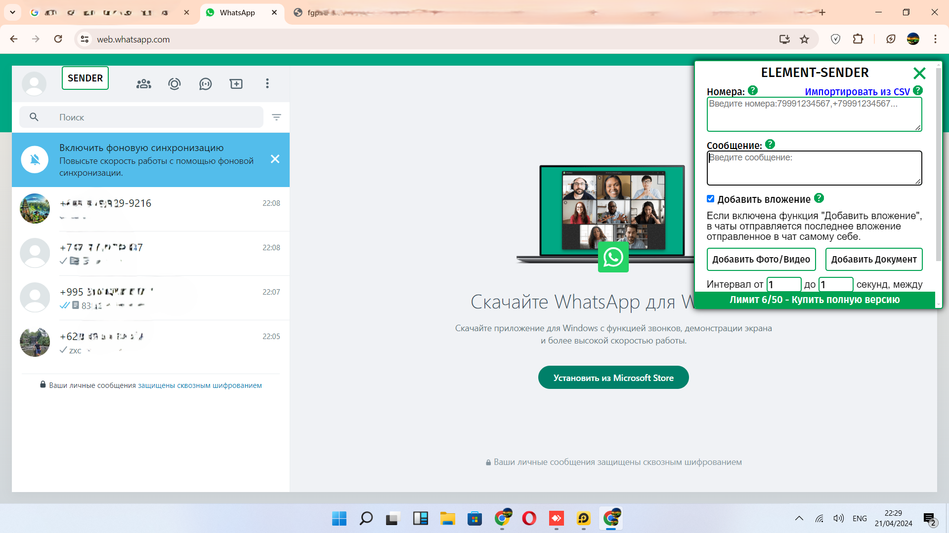Enable Включить фоновую синхронизацию
This screenshot has height=533, width=949.
[x=141, y=148]
